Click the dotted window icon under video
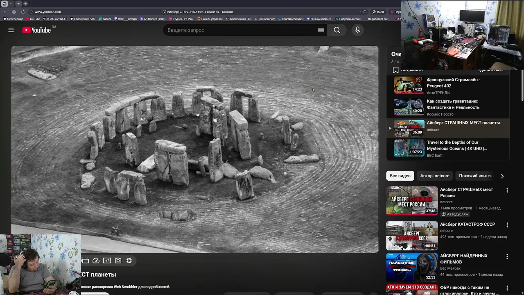 tap(85, 261)
